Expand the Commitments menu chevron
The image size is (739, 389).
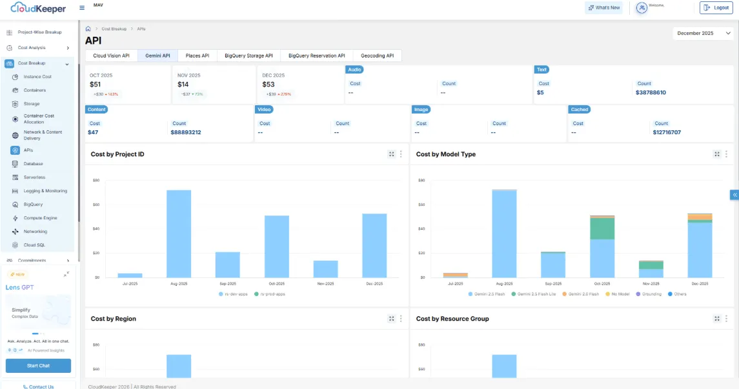[68, 261]
